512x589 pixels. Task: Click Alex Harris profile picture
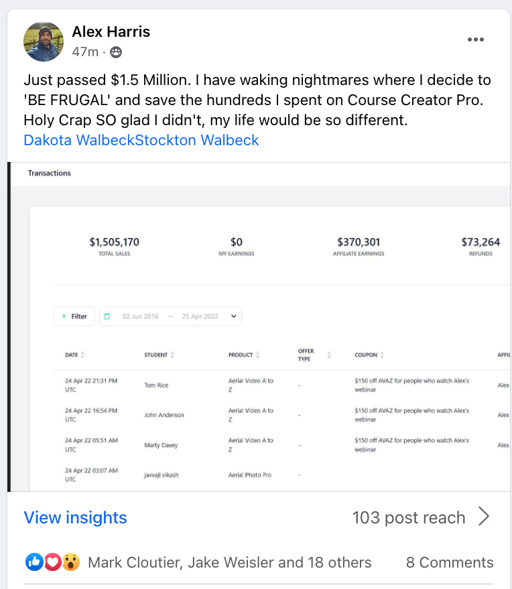[x=44, y=41]
